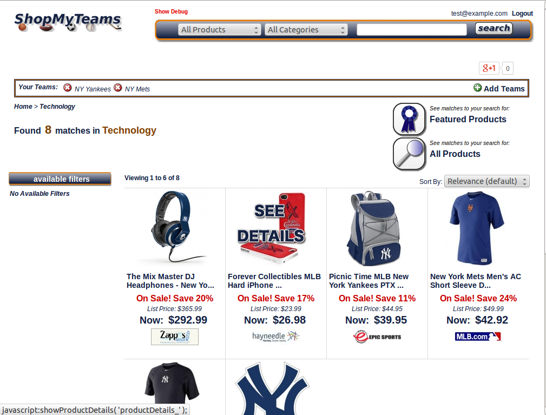
Task: Open the All Products dropdown
Action: click(219, 30)
